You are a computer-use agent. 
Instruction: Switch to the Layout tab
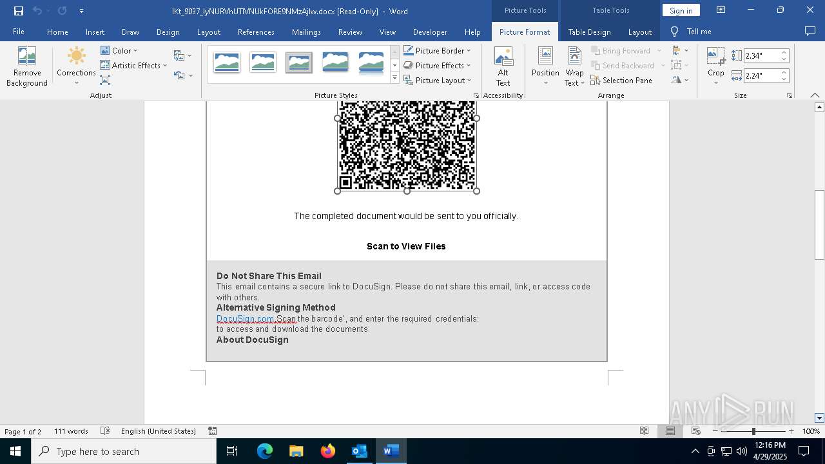pyautogui.click(x=208, y=32)
